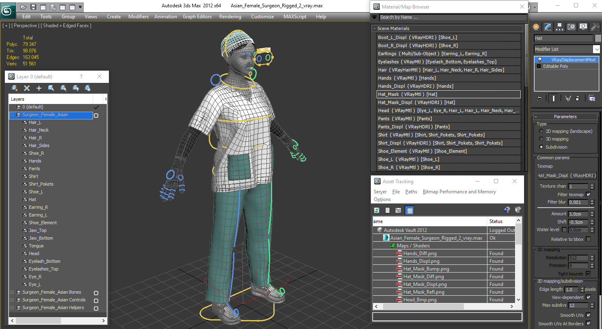
Task: Collapse the Surgeon_Female_Asian layer
Action: 12,115
